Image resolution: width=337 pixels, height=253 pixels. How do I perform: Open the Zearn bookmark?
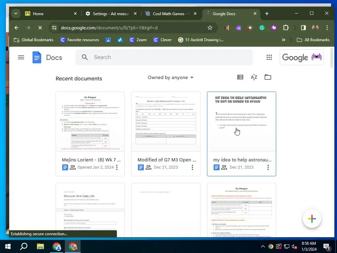click(x=138, y=40)
